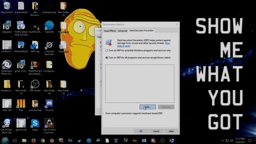Close the Performance Options dialog

coord(177,24)
